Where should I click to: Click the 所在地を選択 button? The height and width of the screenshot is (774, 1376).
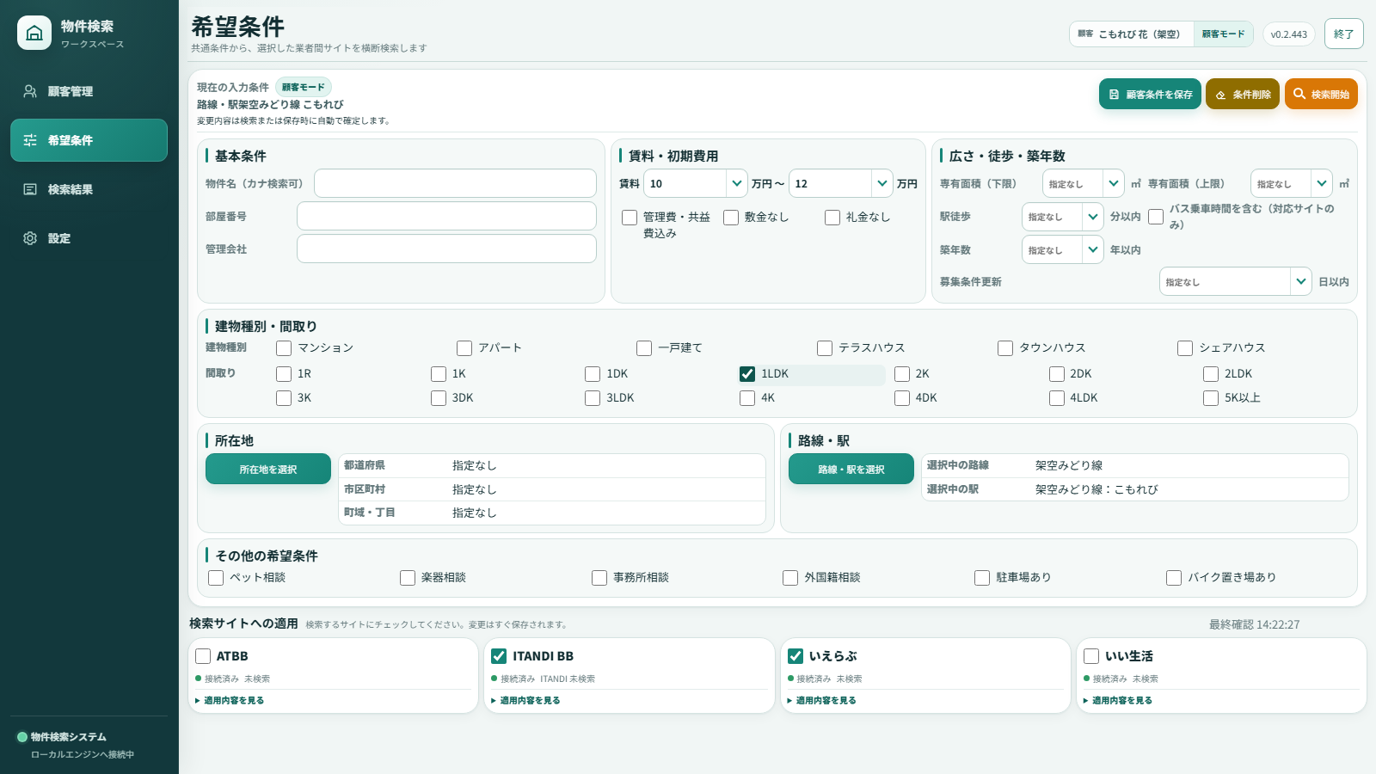[268, 469]
